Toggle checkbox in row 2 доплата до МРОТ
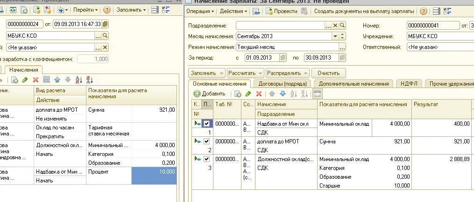Image resolution: width=474 pixels, height=202 pixels. 207,141
